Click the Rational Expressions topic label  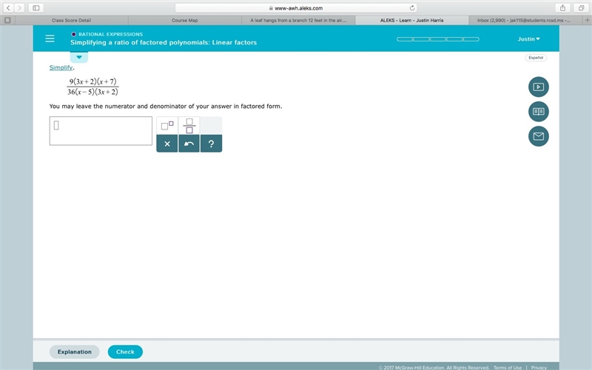[x=110, y=34]
